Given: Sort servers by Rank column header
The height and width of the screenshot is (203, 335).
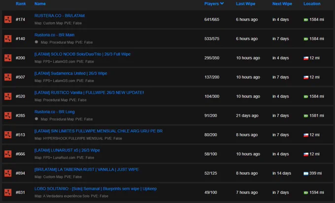Looking at the screenshot, I should point(21,3).
